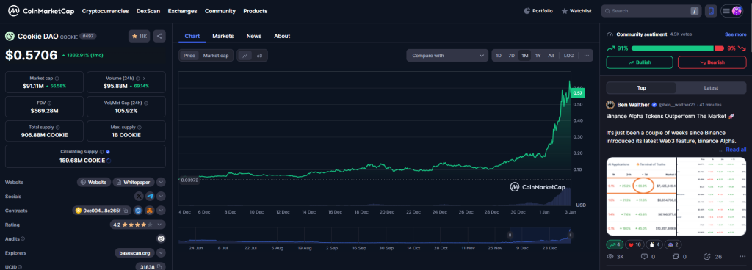
Task: Click the Market cap info icon
Action: 57,78
